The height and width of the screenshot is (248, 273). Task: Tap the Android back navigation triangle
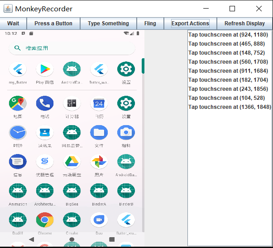coord(32,239)
